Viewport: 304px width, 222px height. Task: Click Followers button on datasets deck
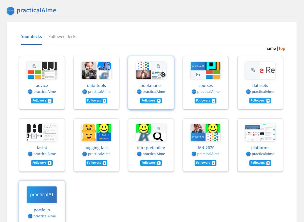point(260,101)
